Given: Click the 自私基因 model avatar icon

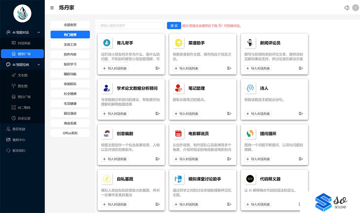Looking at the screenshot, I should [x=107, y=179].
